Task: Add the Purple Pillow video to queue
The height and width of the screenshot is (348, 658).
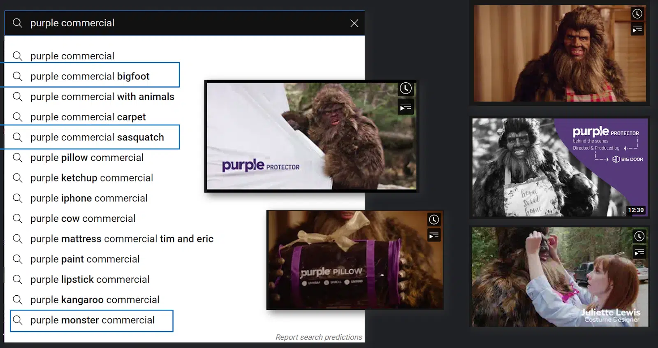Action: pyautogui.click(x=434, y=236)
